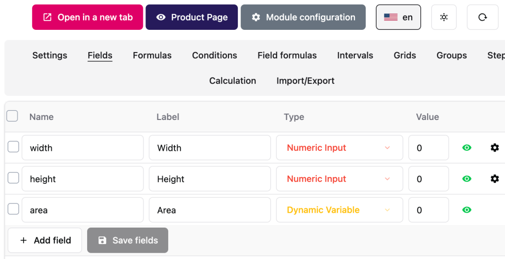
Task: Expand the height field's Numeric Input dropdown
Action: pos(339,179)
